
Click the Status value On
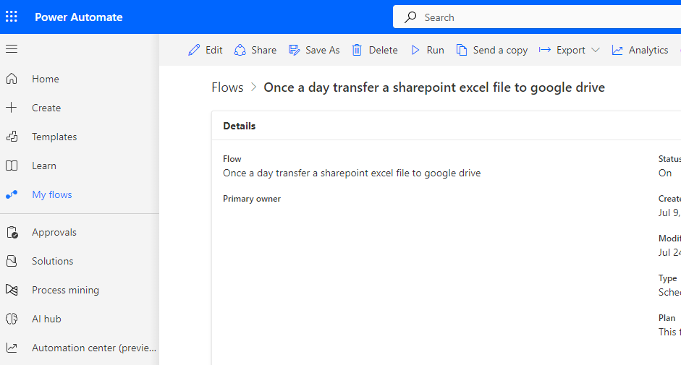coord(665,173)
